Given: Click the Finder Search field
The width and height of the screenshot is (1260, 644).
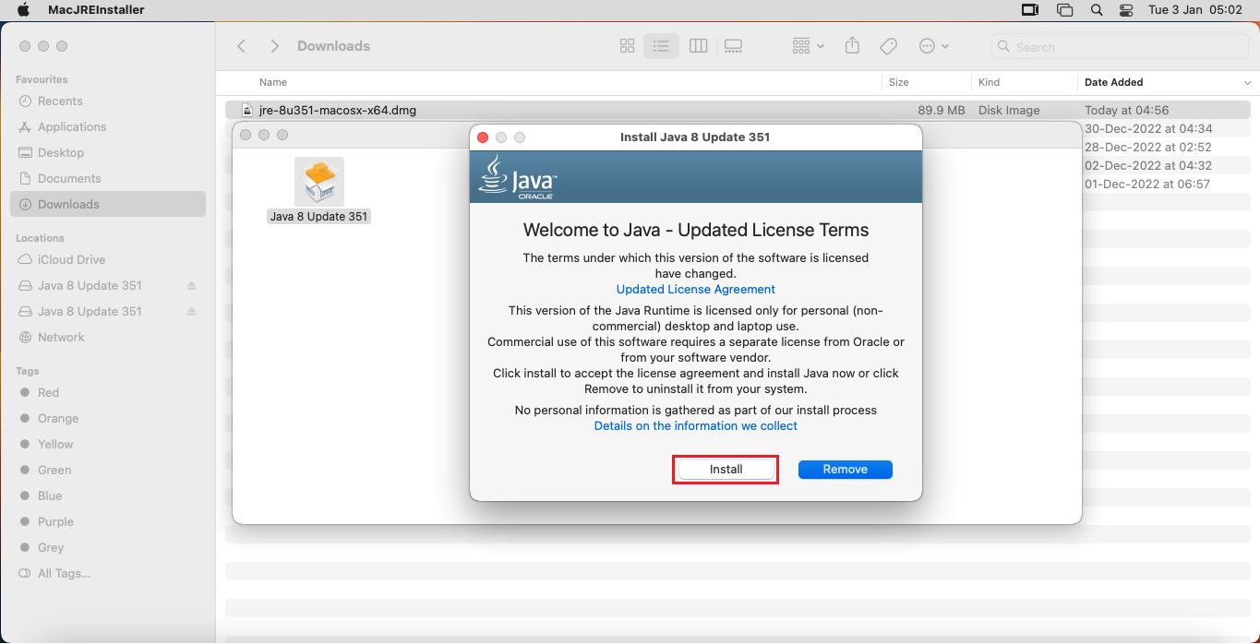Looking at the screenshot, I should (x=1121, y=47).
